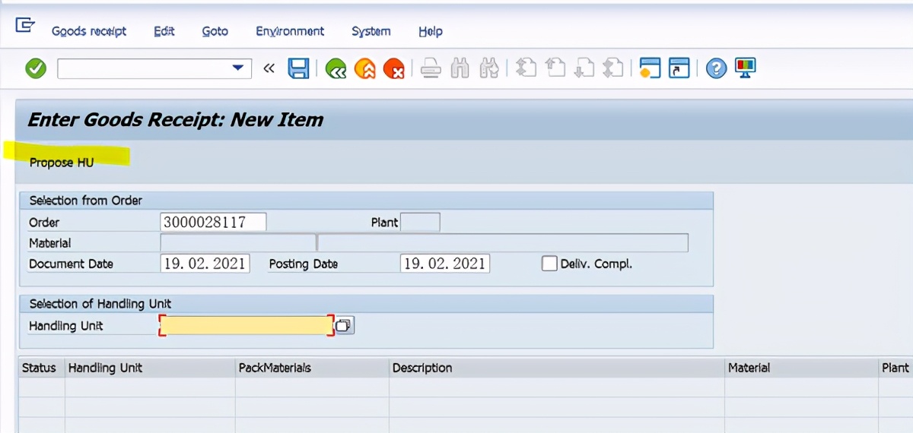Open the Handling Unit search help button
The image size is (913, 433).
pyautogui.click(x=343, y=326)
